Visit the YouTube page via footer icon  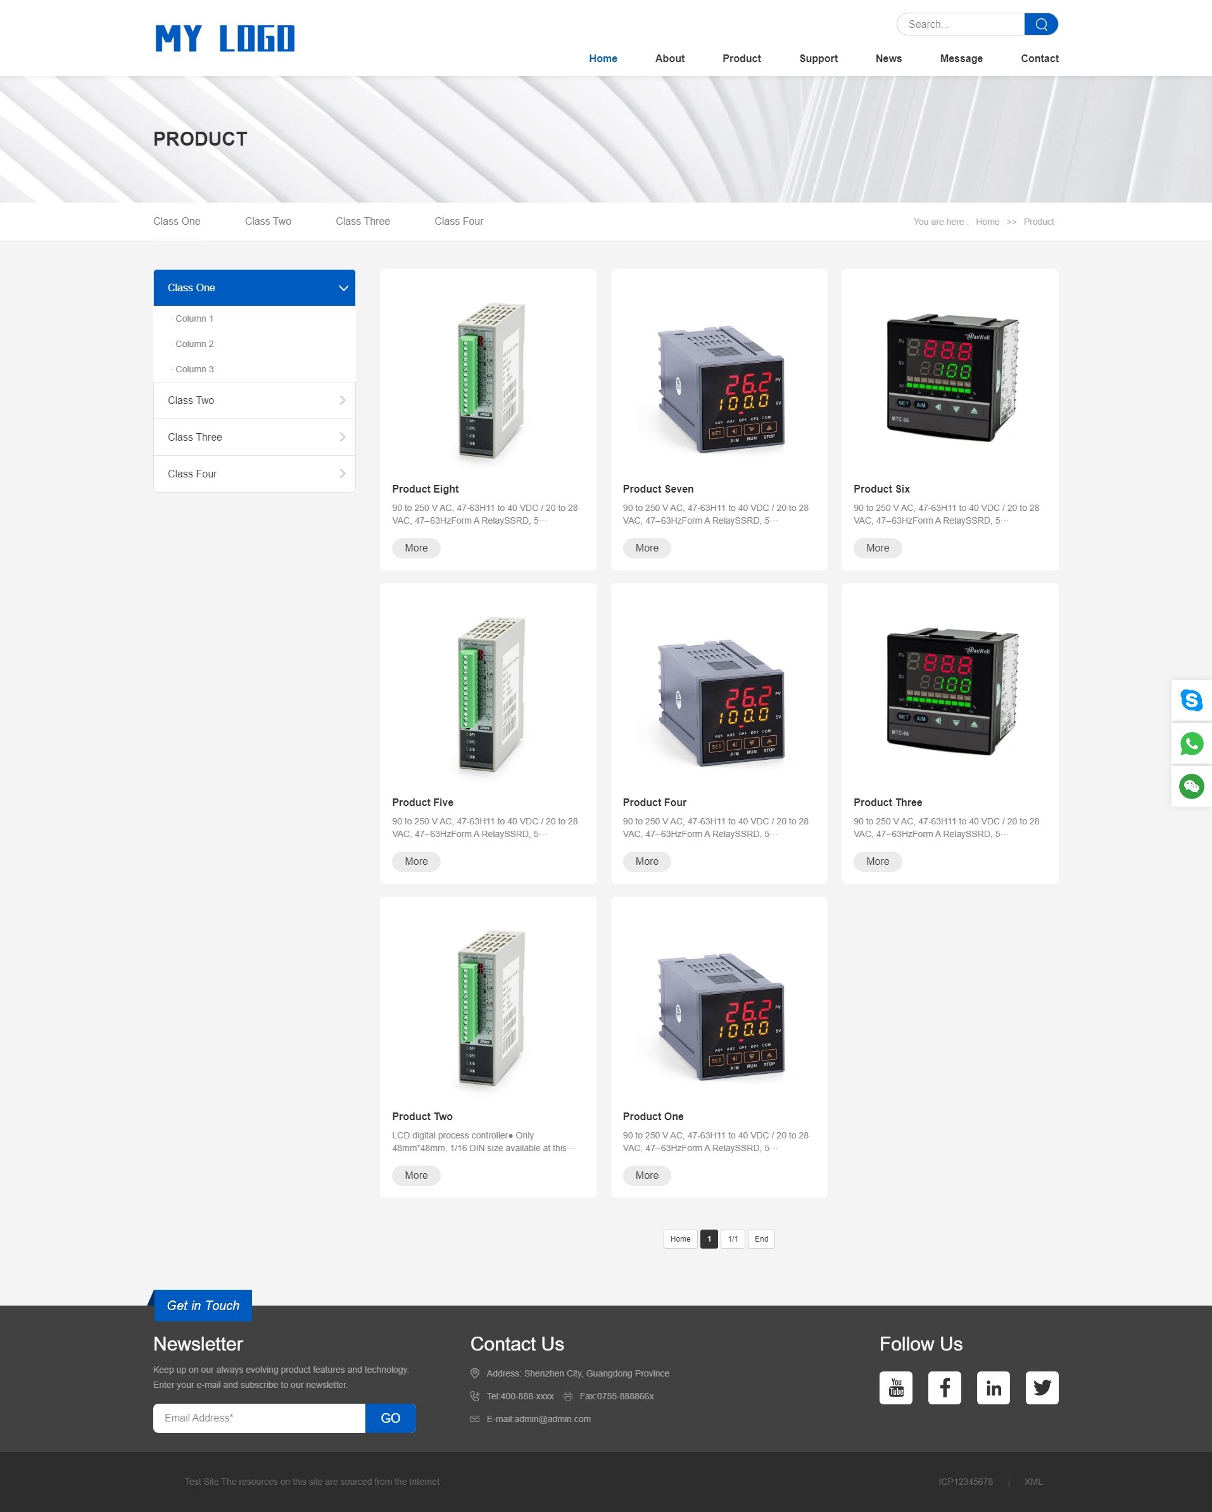point(895,1387)
